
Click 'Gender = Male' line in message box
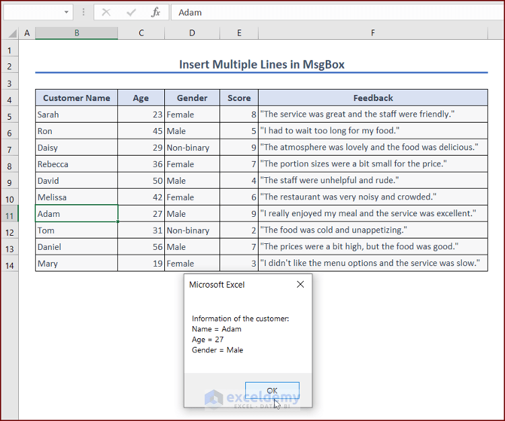pyautogui.click(x=217, y=350)
